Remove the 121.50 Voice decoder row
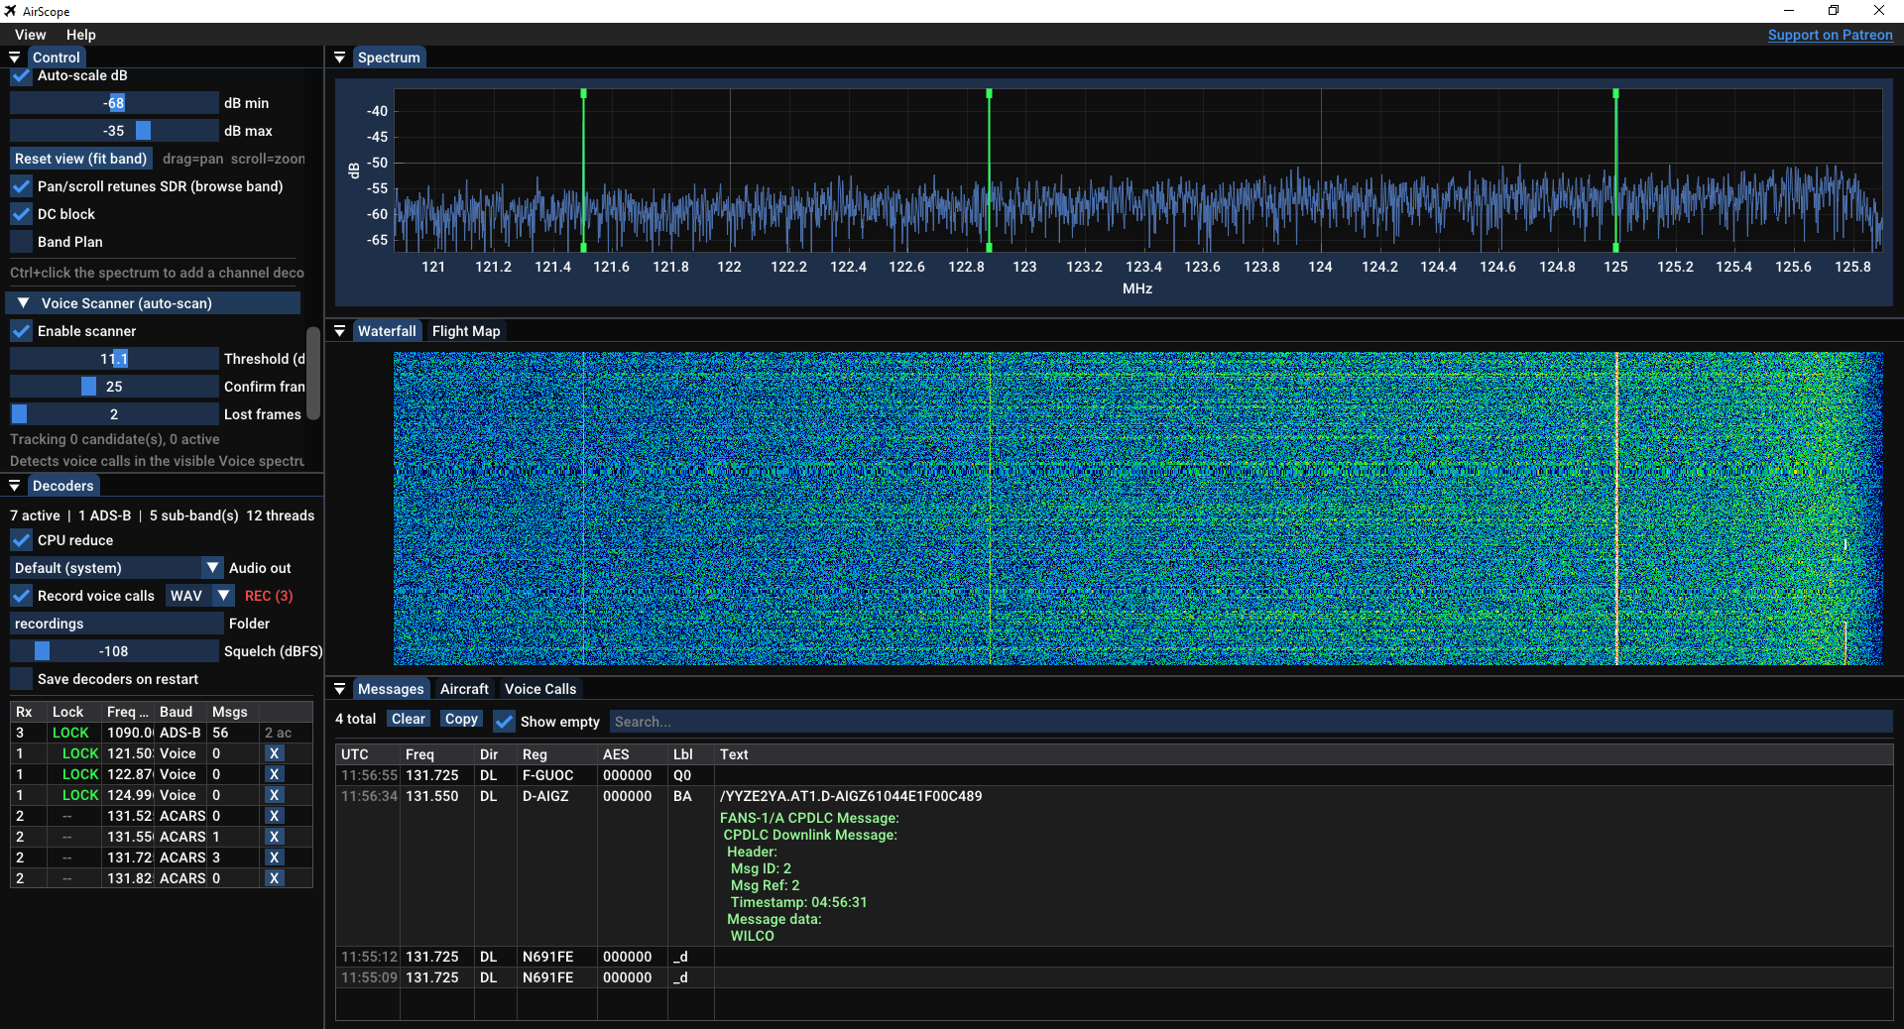The height and width of the screenshot is (1029, 1904). (x=275, y=753)
